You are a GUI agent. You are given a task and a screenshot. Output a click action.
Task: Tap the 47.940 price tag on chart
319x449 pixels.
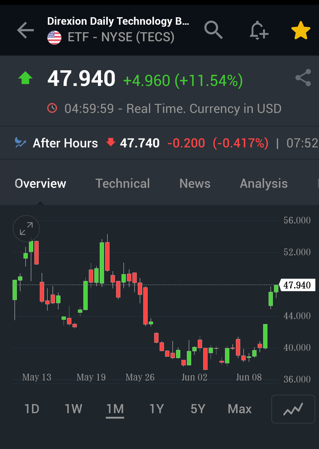click(297, 285)
